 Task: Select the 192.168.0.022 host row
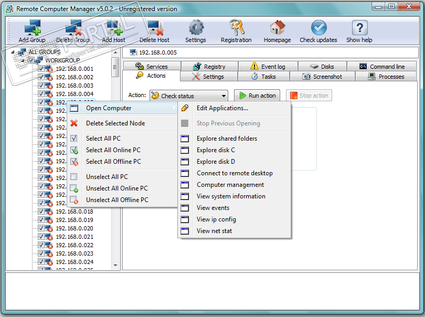tap(75, 245)
